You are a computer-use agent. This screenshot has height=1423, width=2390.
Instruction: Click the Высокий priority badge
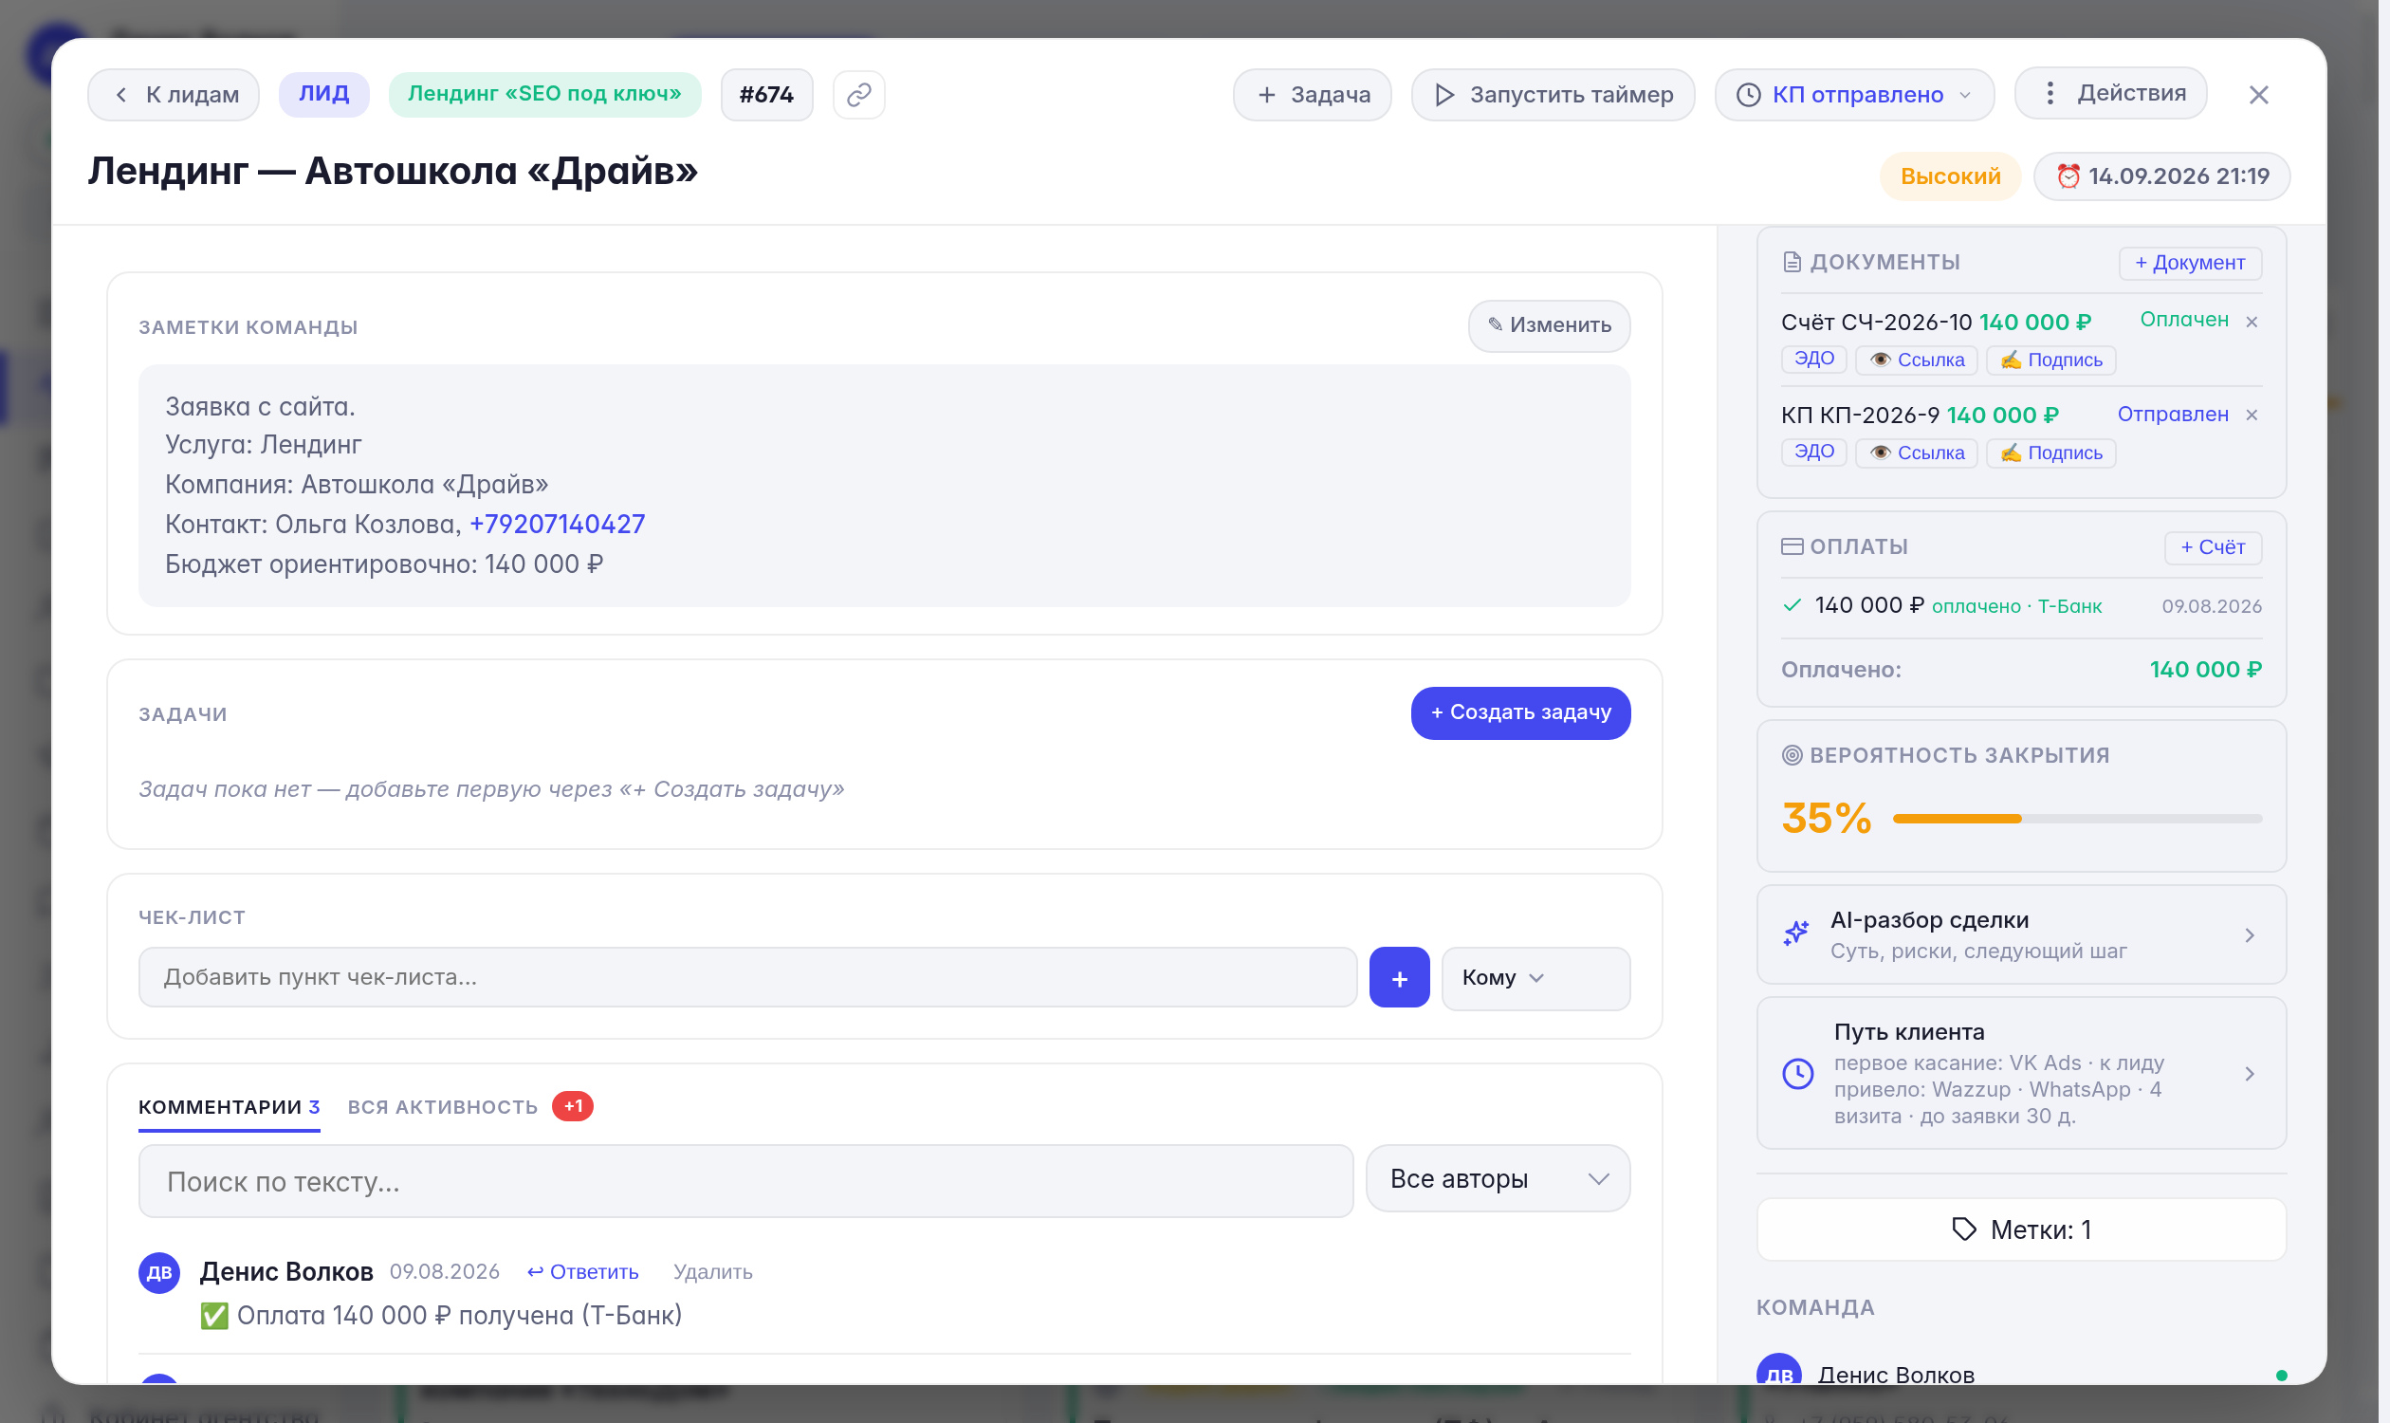click(1949, 176)
